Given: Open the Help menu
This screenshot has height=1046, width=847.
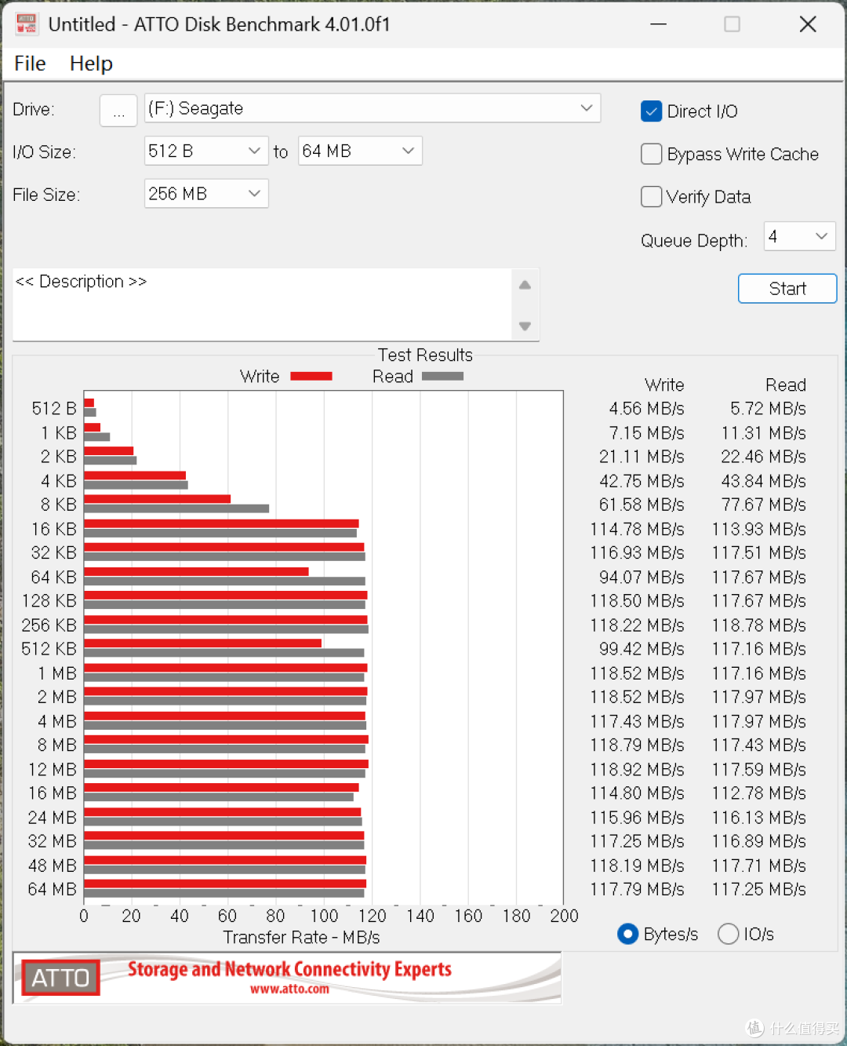Looking at the screenshot, I should point(91,64).
